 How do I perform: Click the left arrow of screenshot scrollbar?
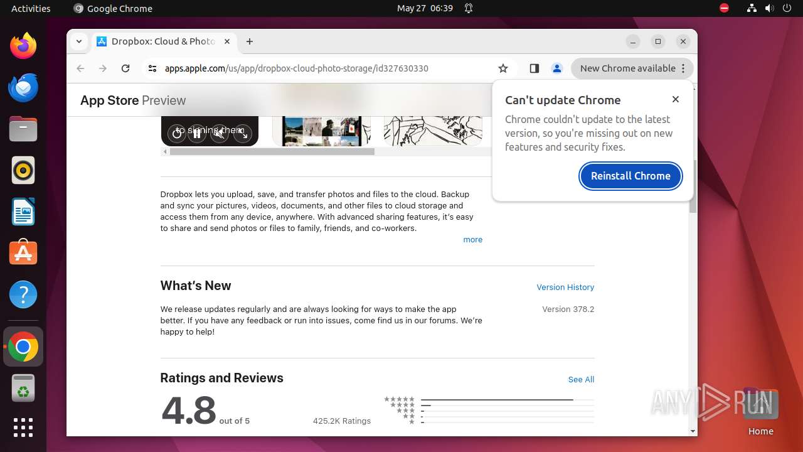165,151
